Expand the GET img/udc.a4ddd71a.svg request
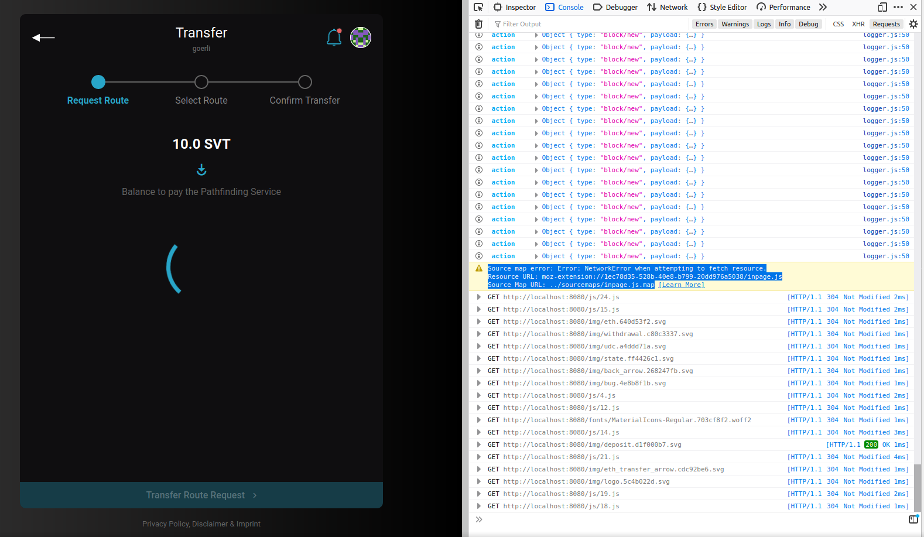The height and width of the screenshot is (537, 924). [479, 347]
